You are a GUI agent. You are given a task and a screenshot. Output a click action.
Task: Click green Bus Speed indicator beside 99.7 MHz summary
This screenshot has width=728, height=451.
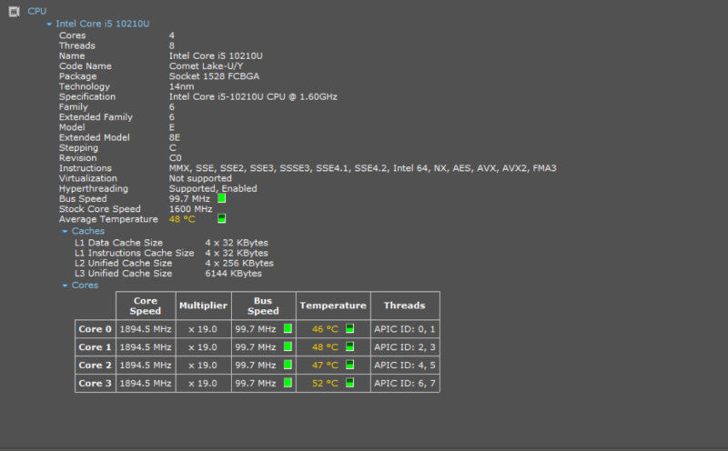click(x=222, y=198)
